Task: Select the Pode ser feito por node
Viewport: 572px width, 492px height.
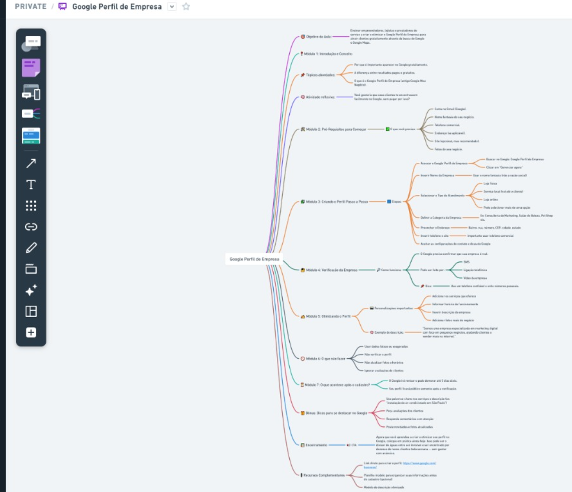Action: pos(432,270)
